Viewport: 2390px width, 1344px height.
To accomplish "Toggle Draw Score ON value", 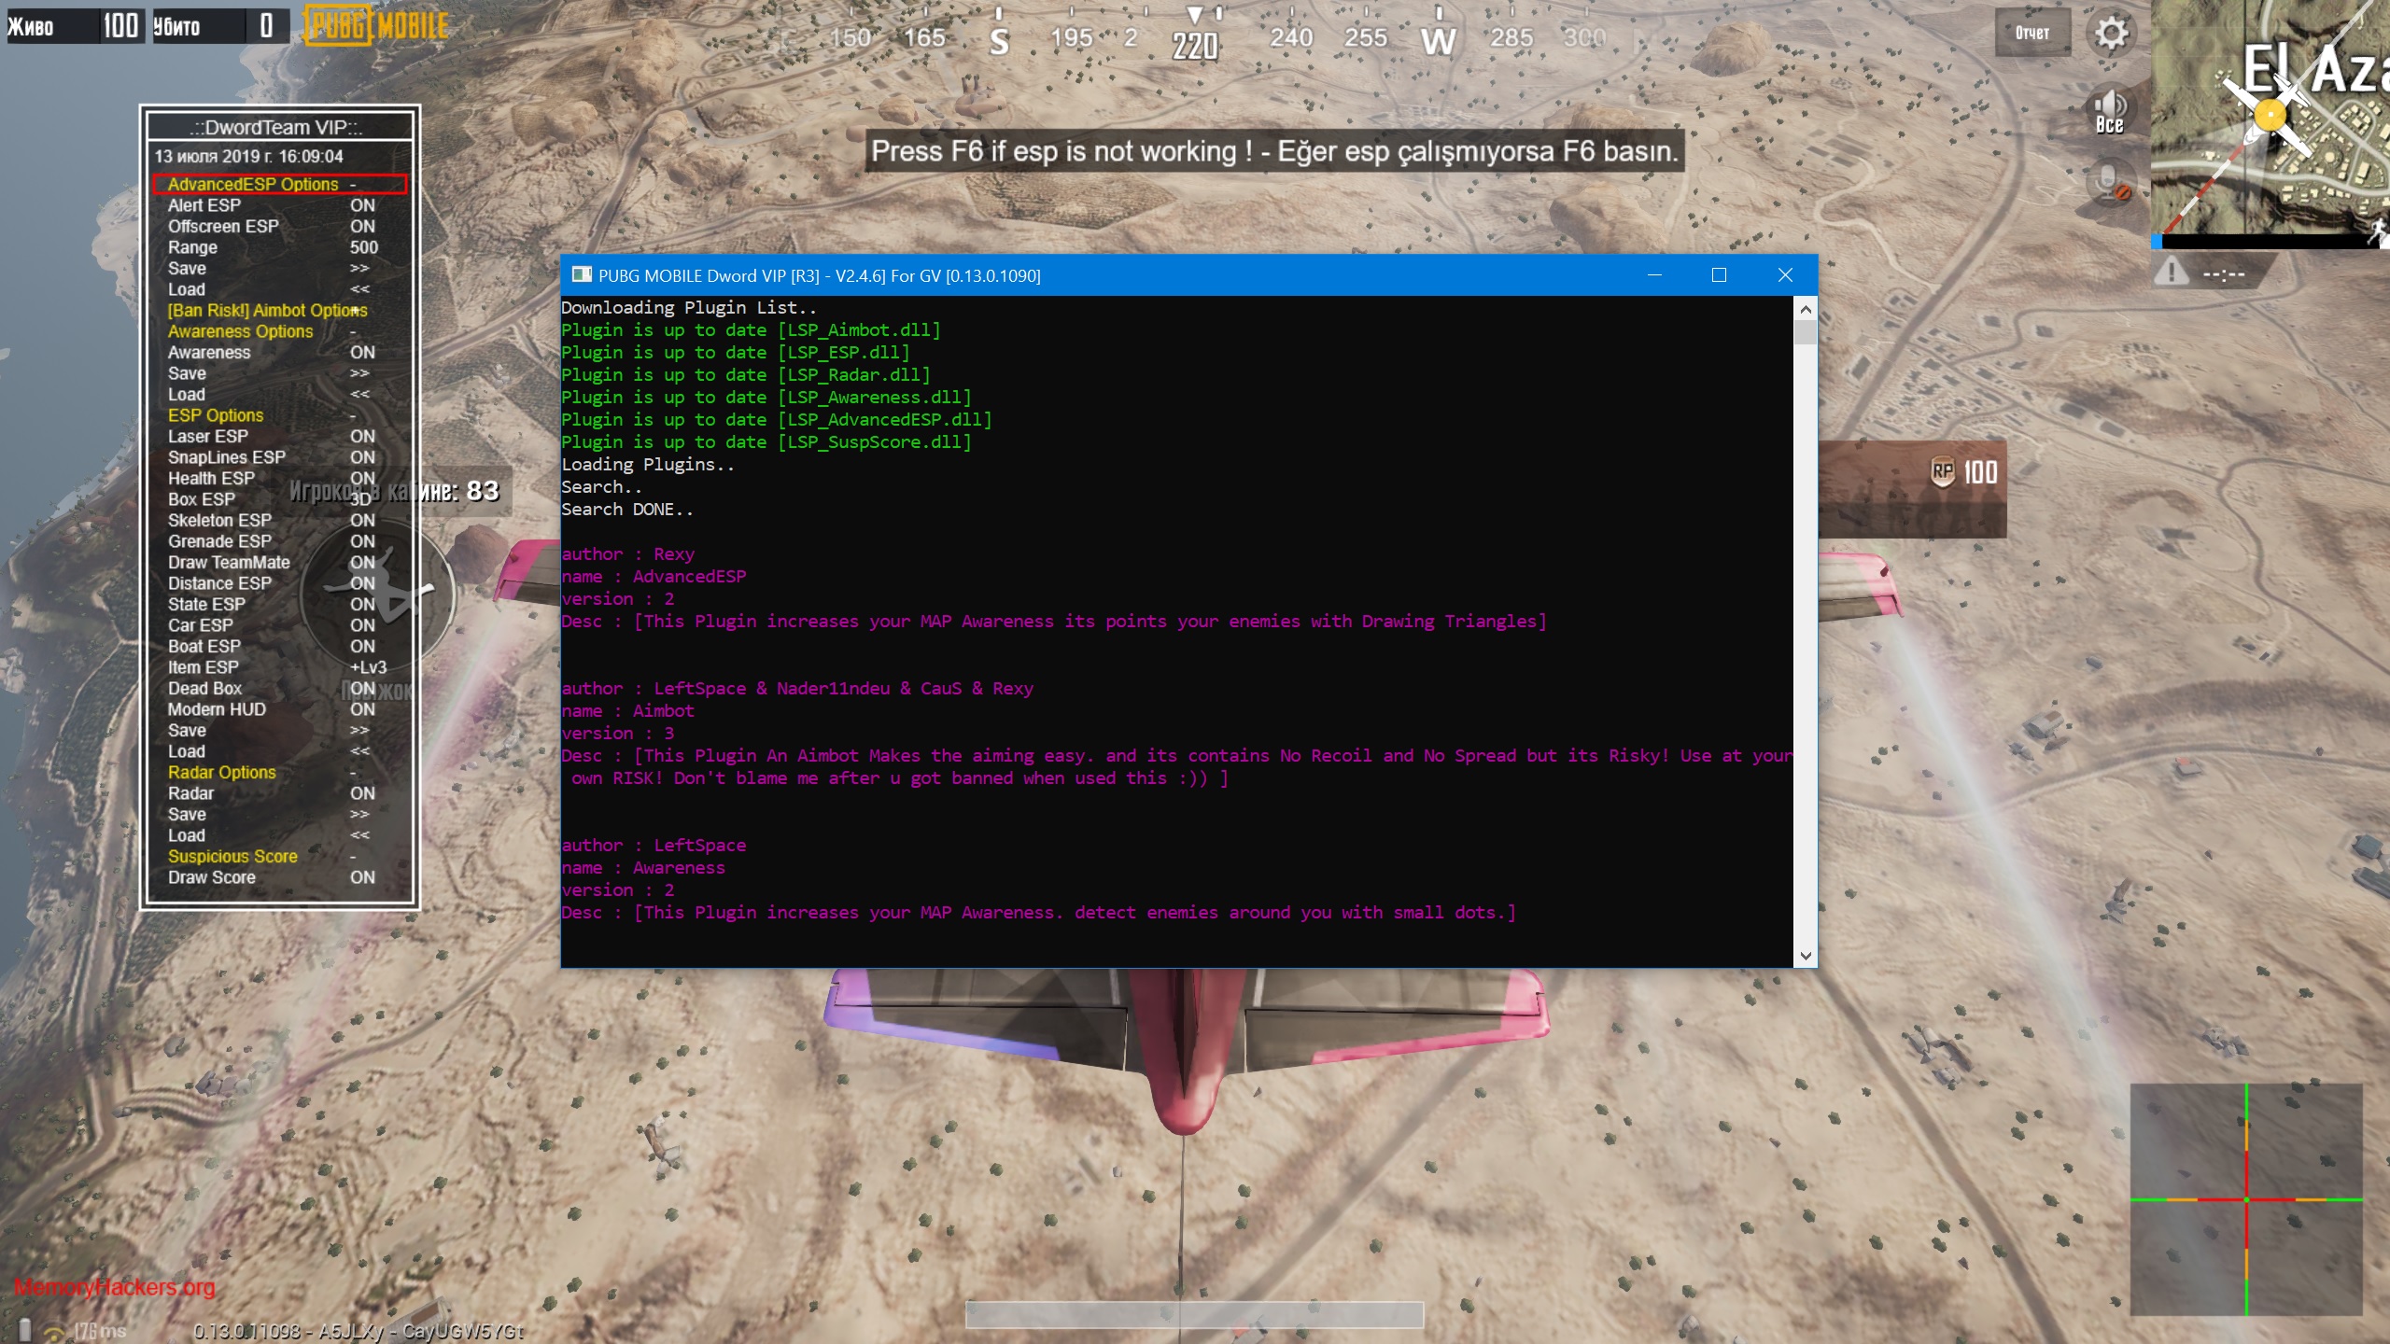I will point(362,877).
